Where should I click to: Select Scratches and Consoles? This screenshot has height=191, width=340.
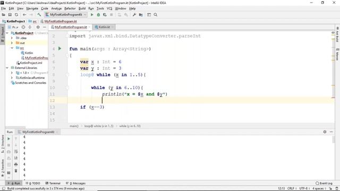(x=28, y=83)
